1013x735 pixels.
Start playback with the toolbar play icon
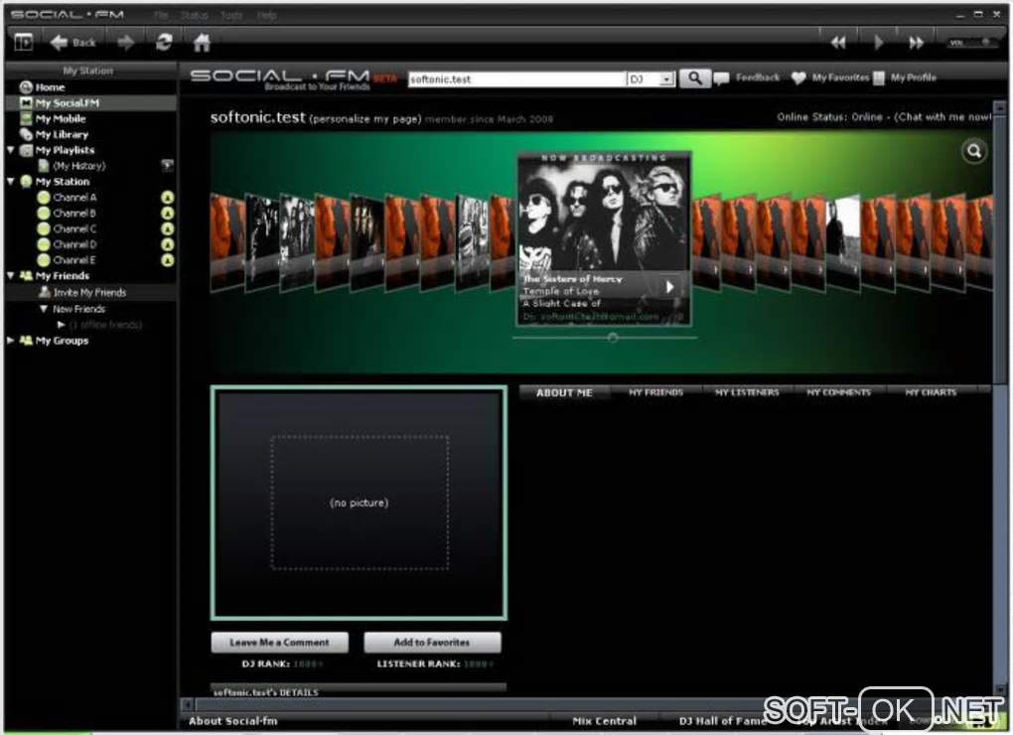point(878,43)
